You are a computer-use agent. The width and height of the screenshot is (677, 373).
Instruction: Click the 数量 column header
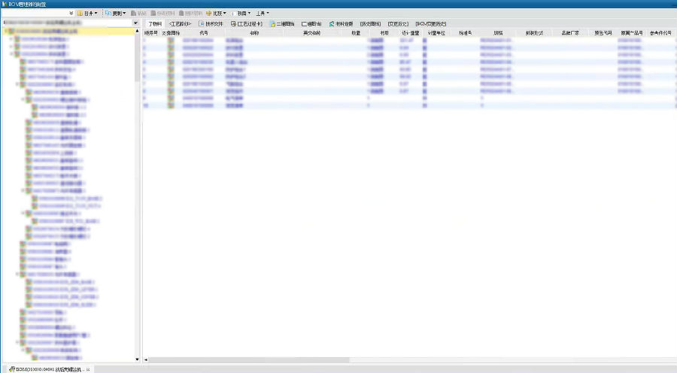356,33
